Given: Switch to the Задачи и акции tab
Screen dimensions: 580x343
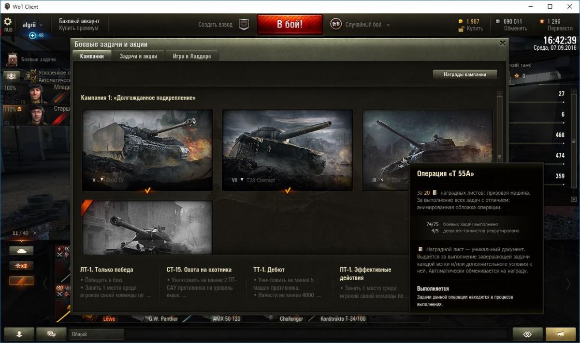Looking at the screenshot, I should pyautogui.click(x=138, y=56).
